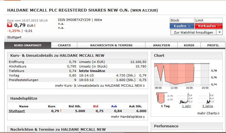
Task: Click the Kaufen buy button
Action: (182, 26)
